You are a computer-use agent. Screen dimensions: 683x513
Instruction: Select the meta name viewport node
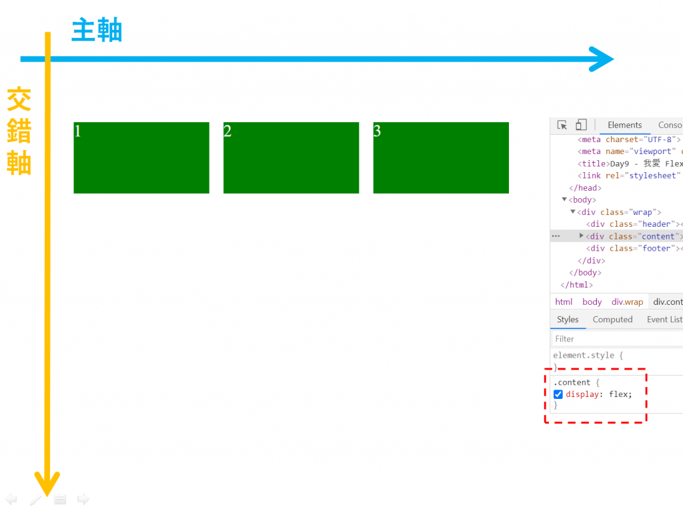[630, 151]
